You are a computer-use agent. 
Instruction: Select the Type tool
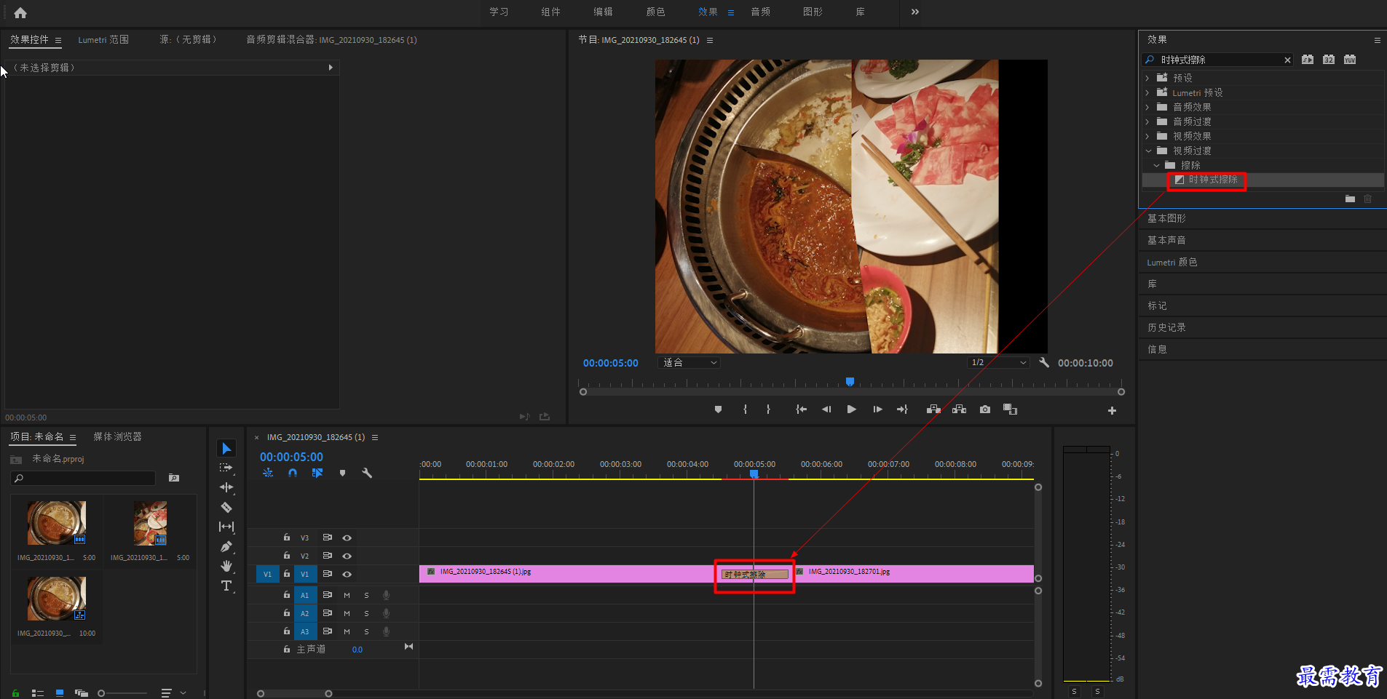(x=226, y=586)
